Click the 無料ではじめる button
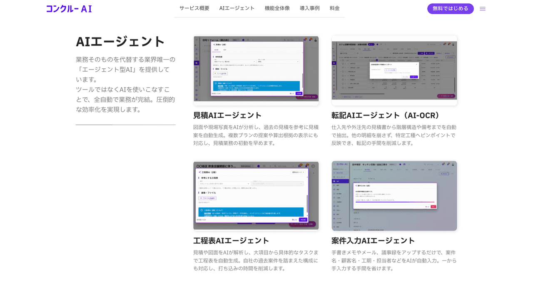This screenshot has height=300, width=533. point(451,9)
